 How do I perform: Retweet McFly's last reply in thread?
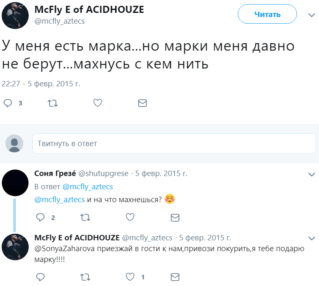pos(85,276)
